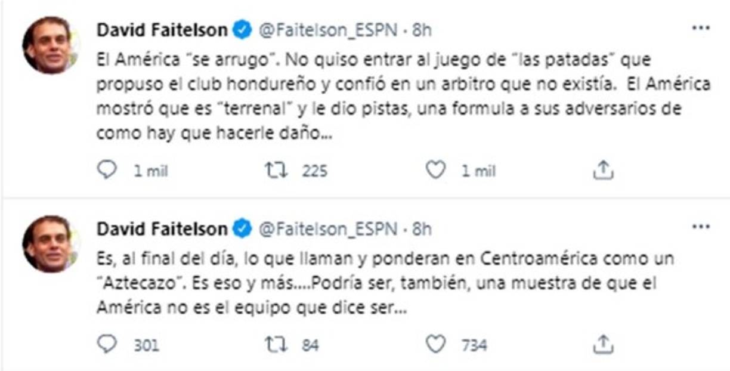The width and height of the screenshot is (730, 371).
Task: Click the verified badge on first tweet
Action: tap(242, 30)
